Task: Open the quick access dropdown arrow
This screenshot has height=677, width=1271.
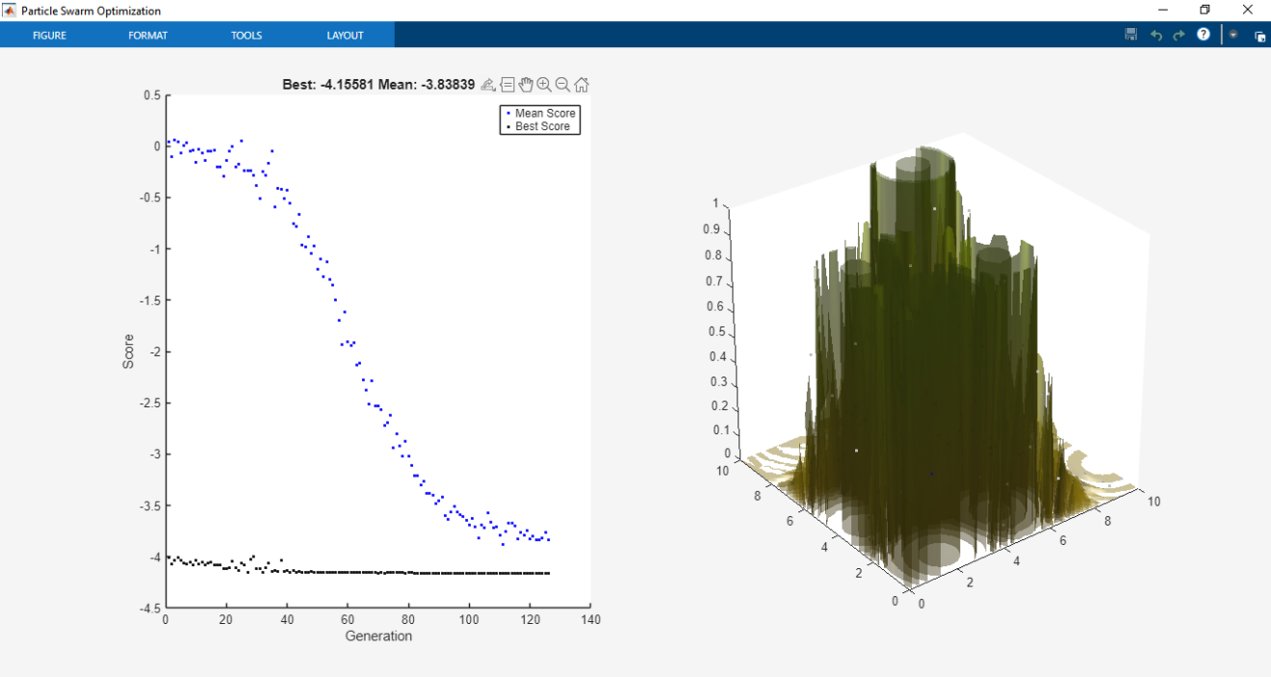Action: [1232, 35]
